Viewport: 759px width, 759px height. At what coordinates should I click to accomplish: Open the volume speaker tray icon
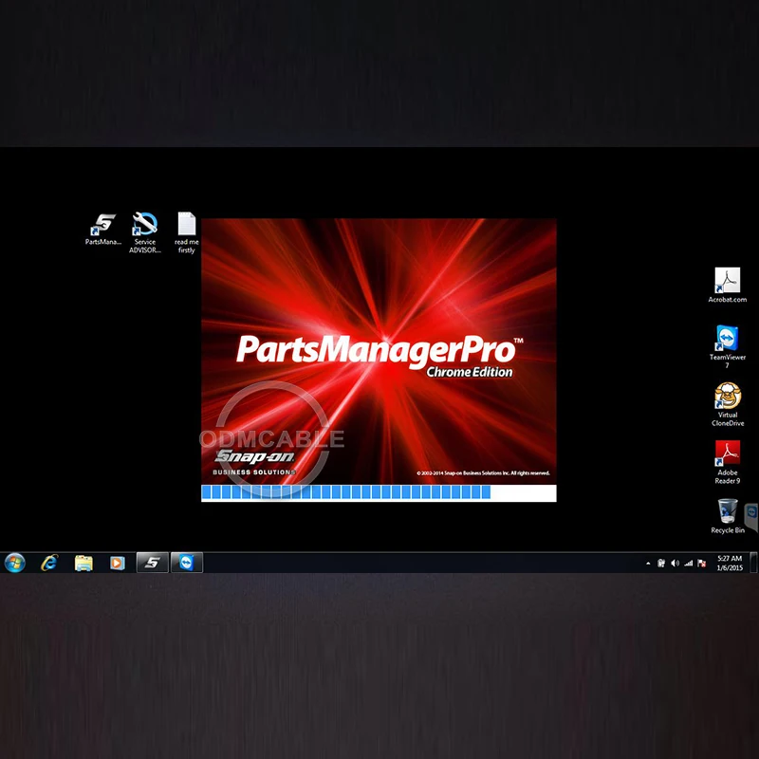click(x=675, y=563)
